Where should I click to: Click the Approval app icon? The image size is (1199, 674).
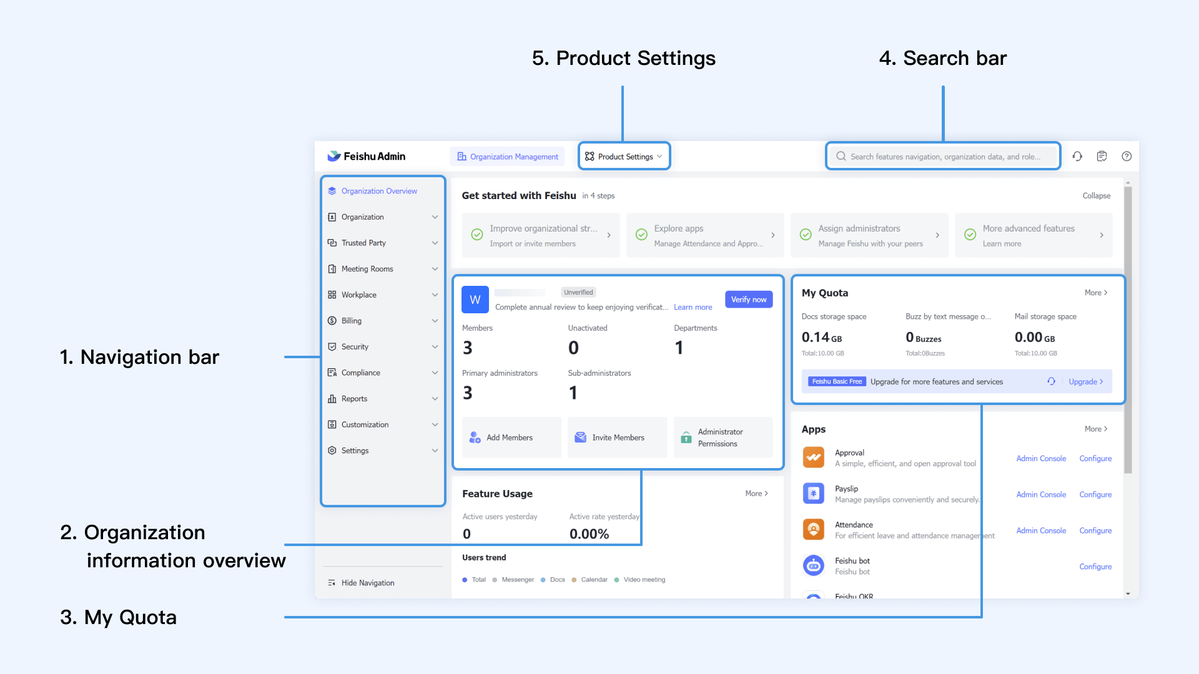(813, 457)
